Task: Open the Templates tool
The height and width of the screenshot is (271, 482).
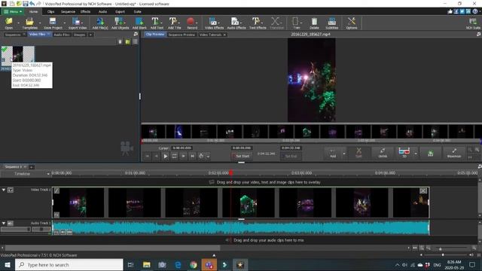Action: point(29,23)
